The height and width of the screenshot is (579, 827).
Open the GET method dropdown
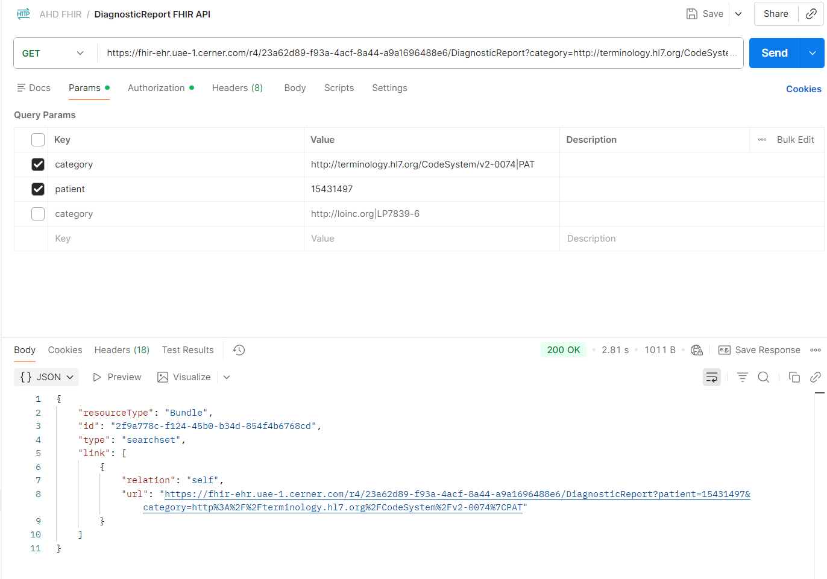[53, 54]
